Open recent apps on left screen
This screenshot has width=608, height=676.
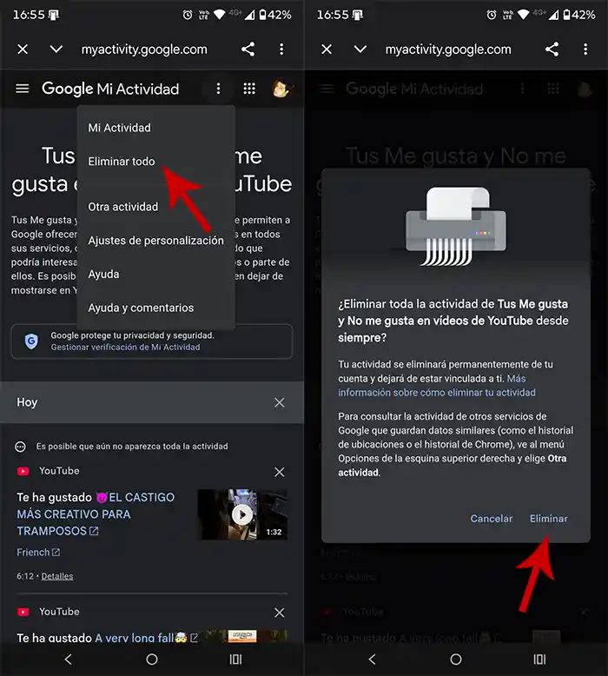[x=235, y=659]
